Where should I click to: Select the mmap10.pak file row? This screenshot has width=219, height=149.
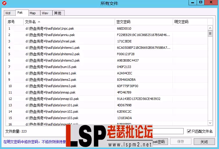107,99
